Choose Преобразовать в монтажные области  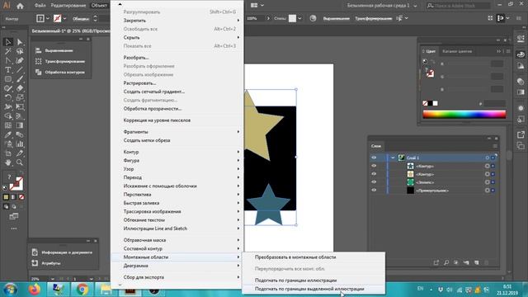pos(295,257)
